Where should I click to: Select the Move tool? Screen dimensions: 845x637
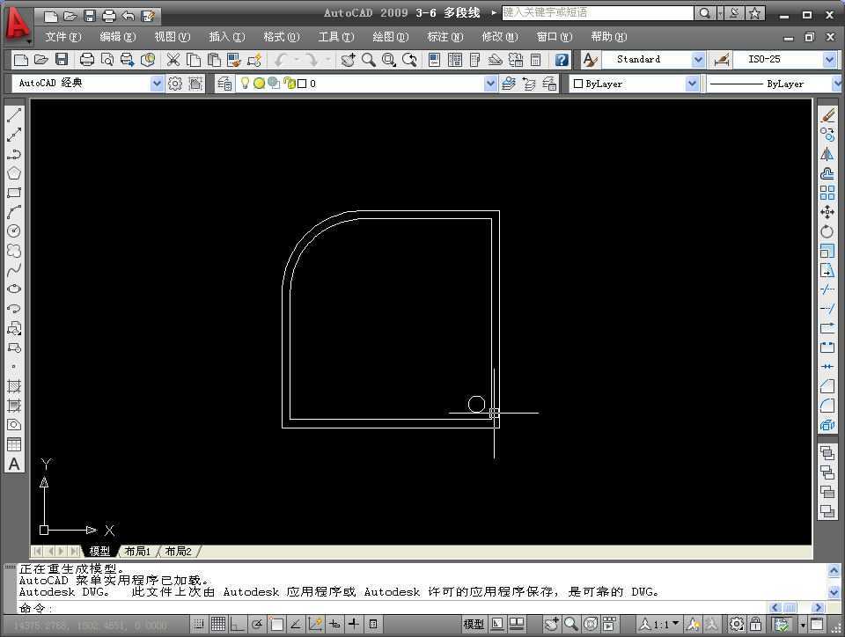pyautogui.click(x=827, y=212)
